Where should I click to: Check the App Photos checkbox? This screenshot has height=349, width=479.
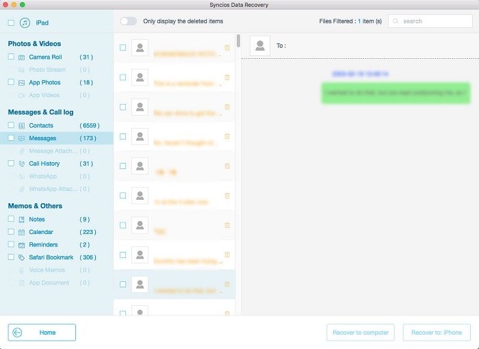(x=11, y=82)
